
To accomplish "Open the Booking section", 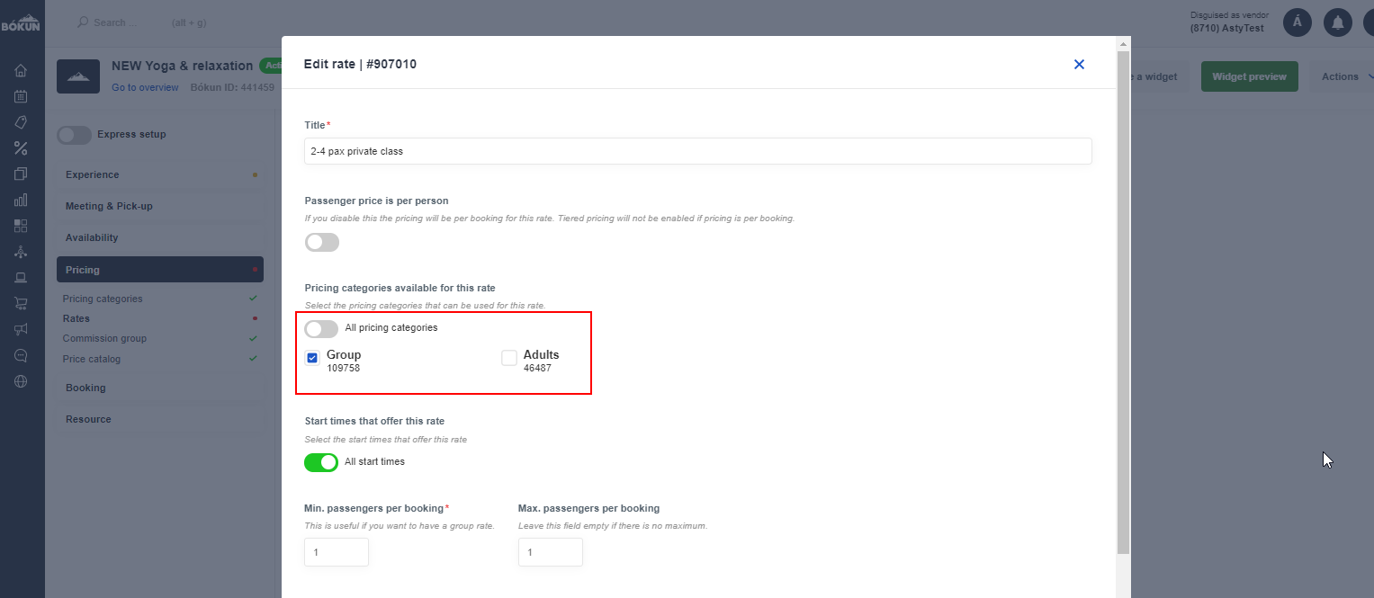I will point(160,388).
